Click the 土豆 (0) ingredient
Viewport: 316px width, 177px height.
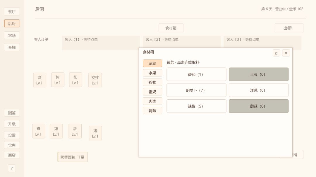[259, 74]
